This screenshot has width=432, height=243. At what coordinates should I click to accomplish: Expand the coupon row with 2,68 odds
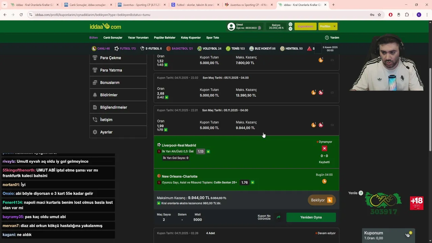pos(246,88)
